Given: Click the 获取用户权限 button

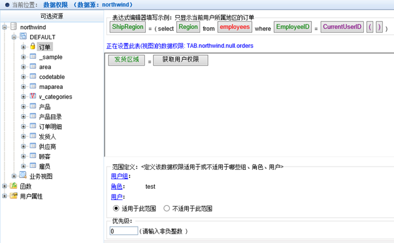Looking at the screenshot, I should coord(181,60).
